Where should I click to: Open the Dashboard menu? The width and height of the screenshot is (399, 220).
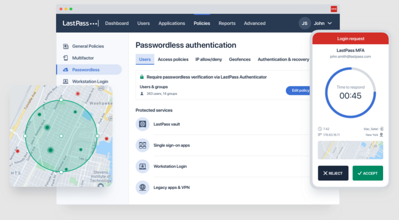pos(117,23)
